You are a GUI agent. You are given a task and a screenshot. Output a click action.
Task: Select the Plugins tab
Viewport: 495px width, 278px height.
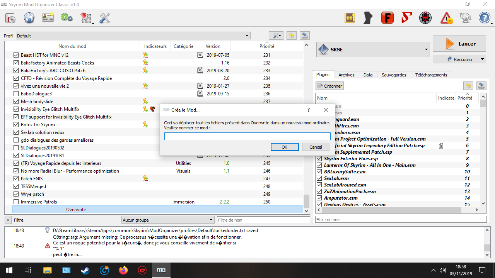pyautogui.click(x=323, y=75)
